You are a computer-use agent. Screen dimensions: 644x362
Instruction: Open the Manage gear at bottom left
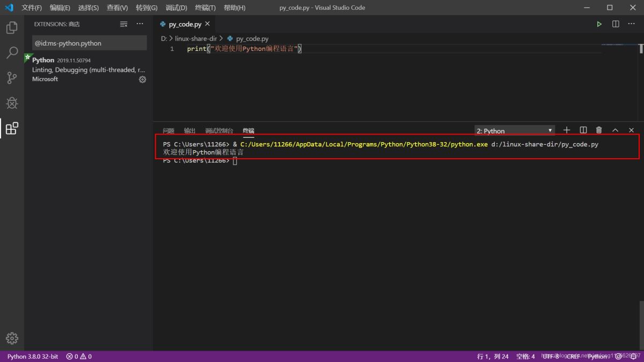[11, 338]
